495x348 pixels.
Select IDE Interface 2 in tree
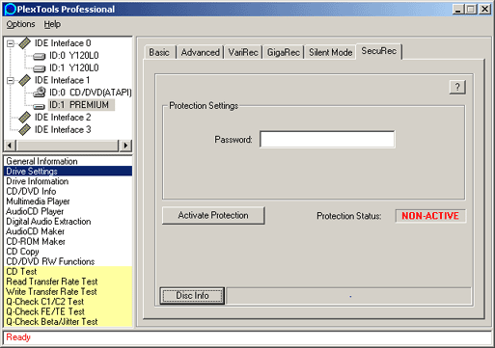(x=63, y=118)
